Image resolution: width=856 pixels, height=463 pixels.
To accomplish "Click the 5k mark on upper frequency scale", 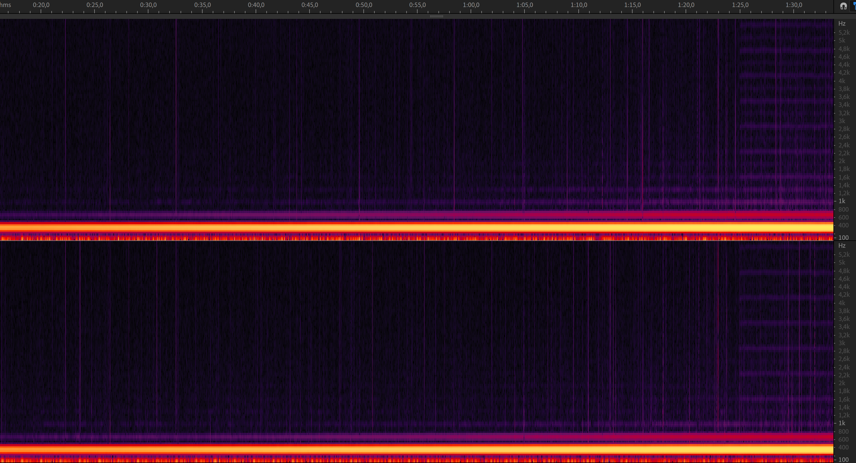I will click(x=842, y=41).
